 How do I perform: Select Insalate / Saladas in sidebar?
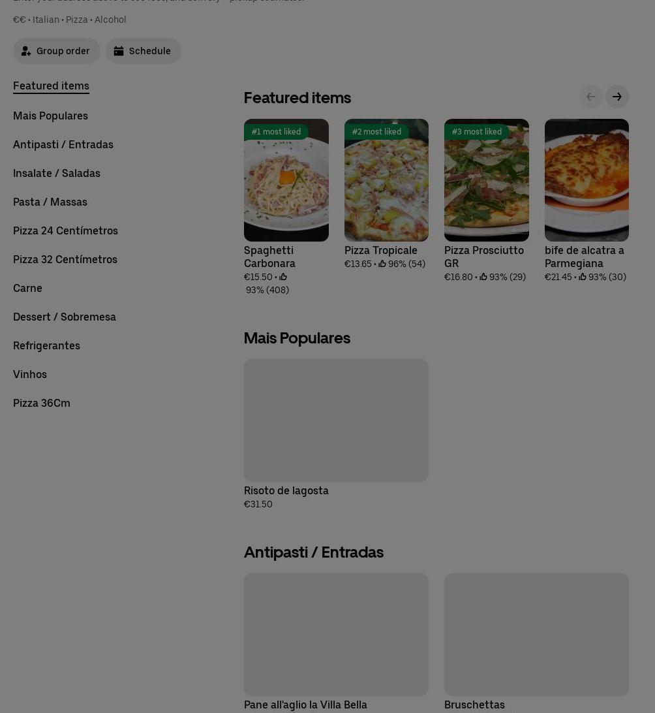[57, 173]
